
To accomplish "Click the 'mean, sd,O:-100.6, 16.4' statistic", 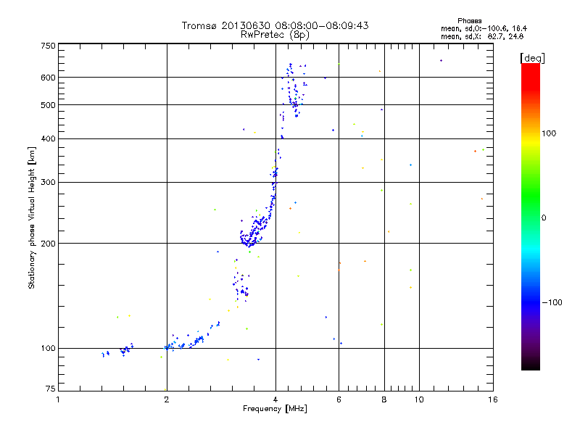I will [x=484, y=28].
